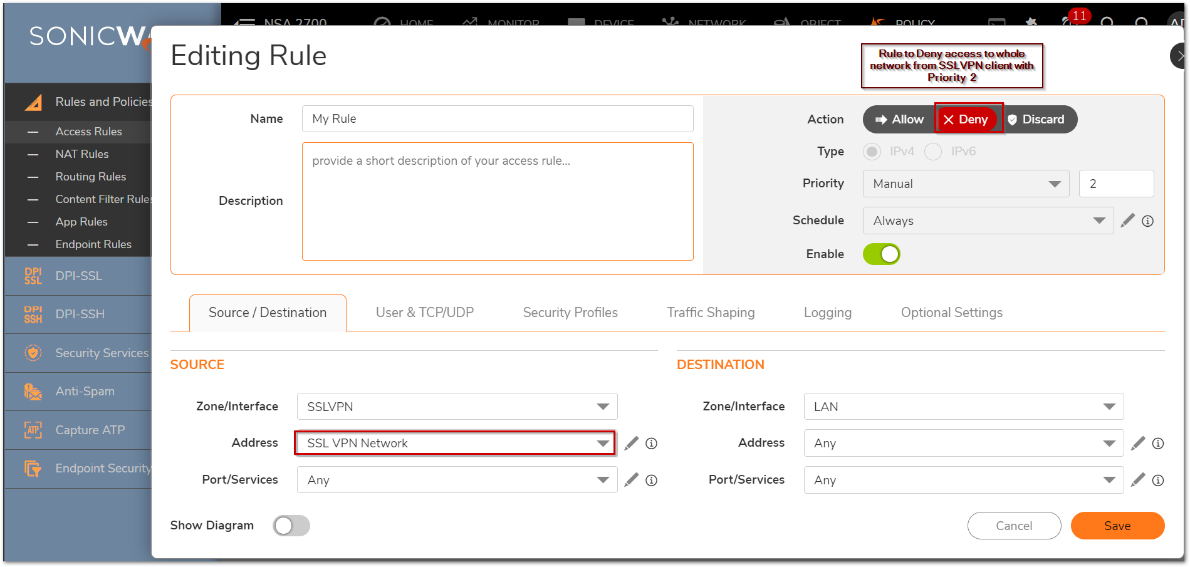
Task: Open the source Zone/Interface SSLVPN dropdown
Action: tap(457, 407)
